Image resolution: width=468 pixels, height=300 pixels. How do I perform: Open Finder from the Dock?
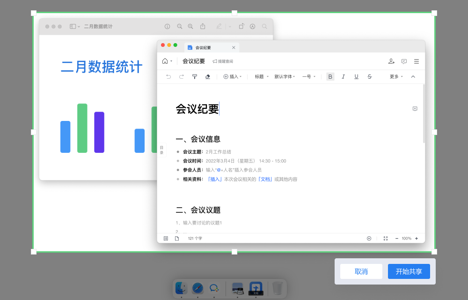(x=181, y=288)
